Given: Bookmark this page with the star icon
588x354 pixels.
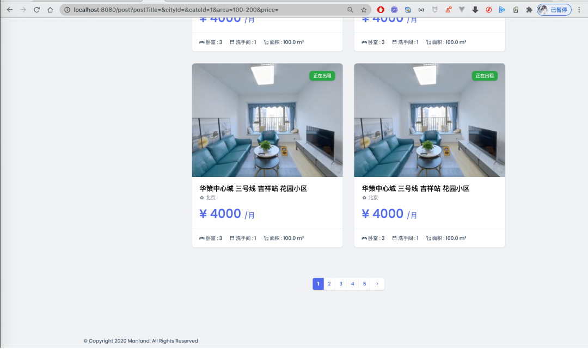Looking at the screenshot, I should pos(364,10).
